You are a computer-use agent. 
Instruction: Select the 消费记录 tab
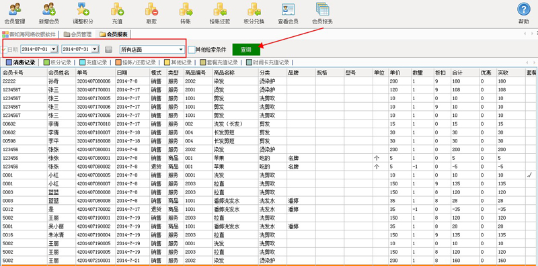click(x=21, y=62)
